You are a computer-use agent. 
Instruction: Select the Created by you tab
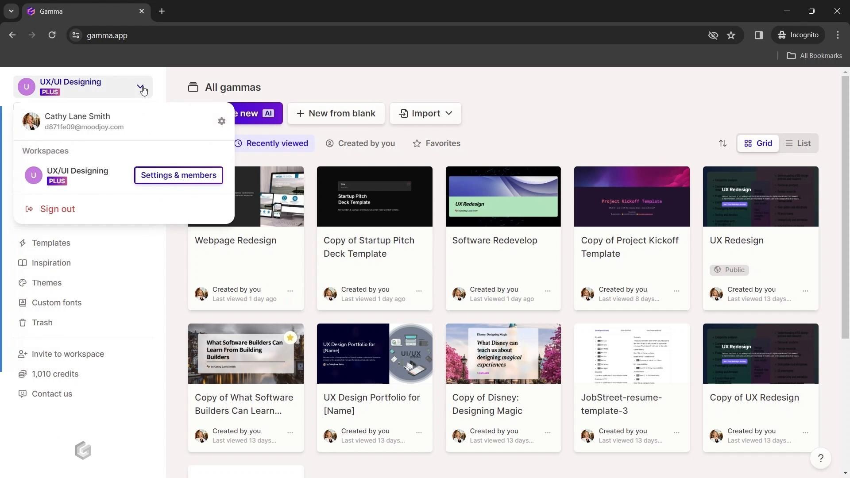(x=360, y=143)
